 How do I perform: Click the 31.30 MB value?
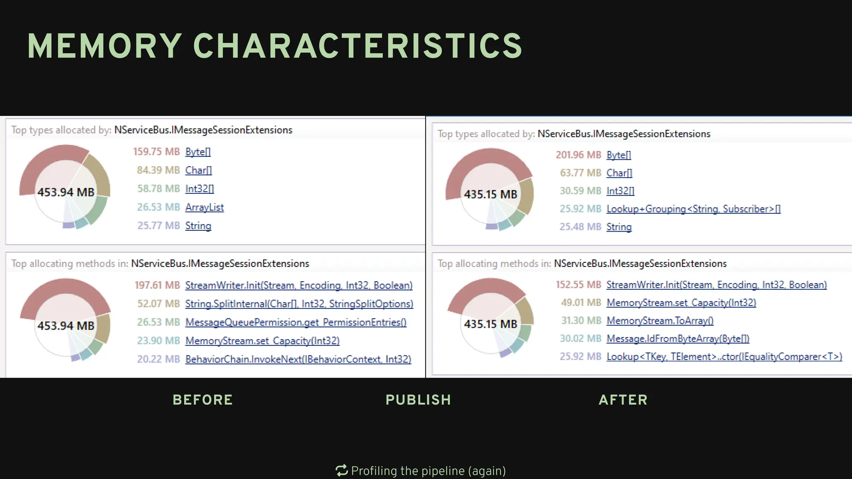point(581,321)
